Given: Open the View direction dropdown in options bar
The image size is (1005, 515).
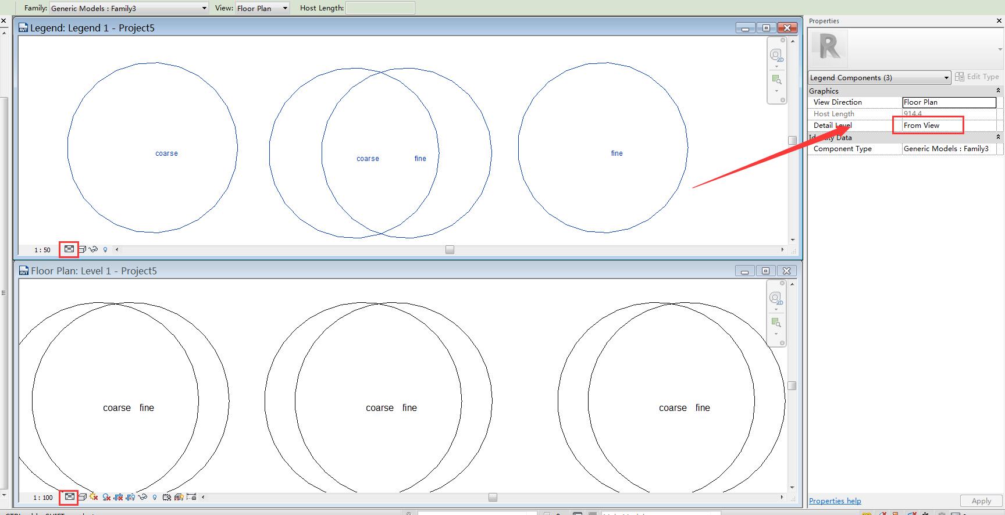Looking at the screenshot, I should pyautogui.click(x=262, y=8).
